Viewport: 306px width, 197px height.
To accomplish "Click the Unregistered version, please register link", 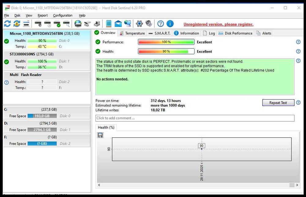I will (218, 24).
